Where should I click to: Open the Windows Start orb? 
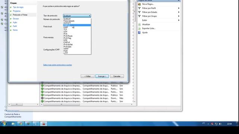pos(4,124)
